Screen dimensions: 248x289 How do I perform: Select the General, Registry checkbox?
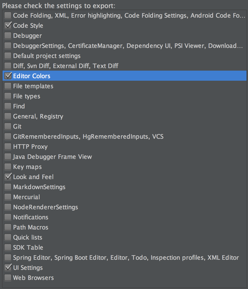[x=8, y=116]
